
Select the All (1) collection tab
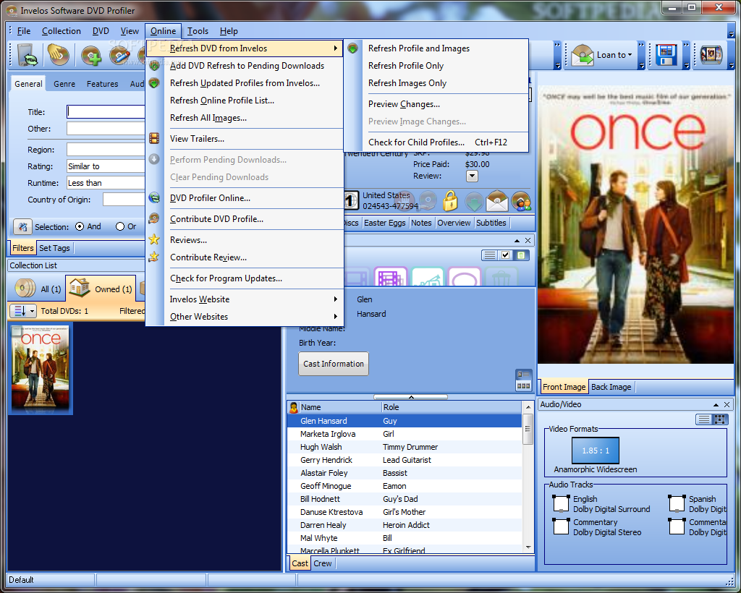(x=38, y=289)
